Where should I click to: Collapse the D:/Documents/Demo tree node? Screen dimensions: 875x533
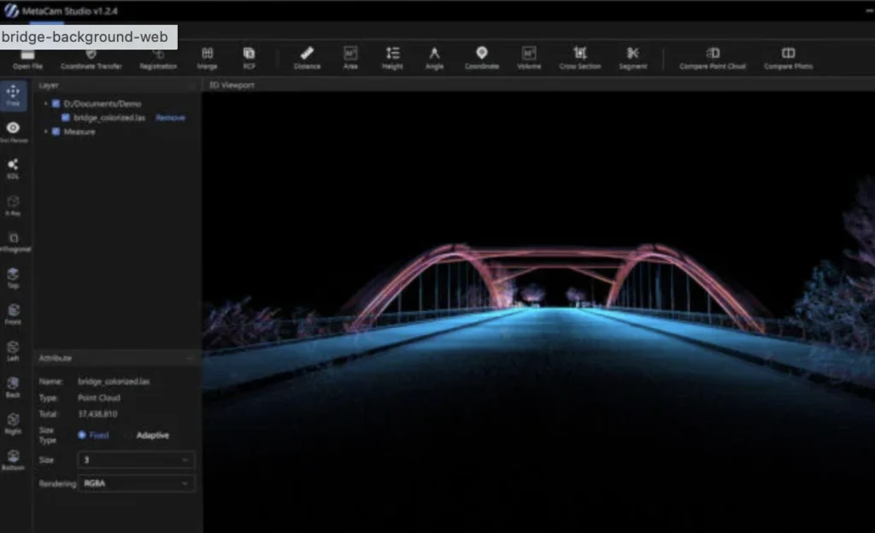[x=46, y=103]
